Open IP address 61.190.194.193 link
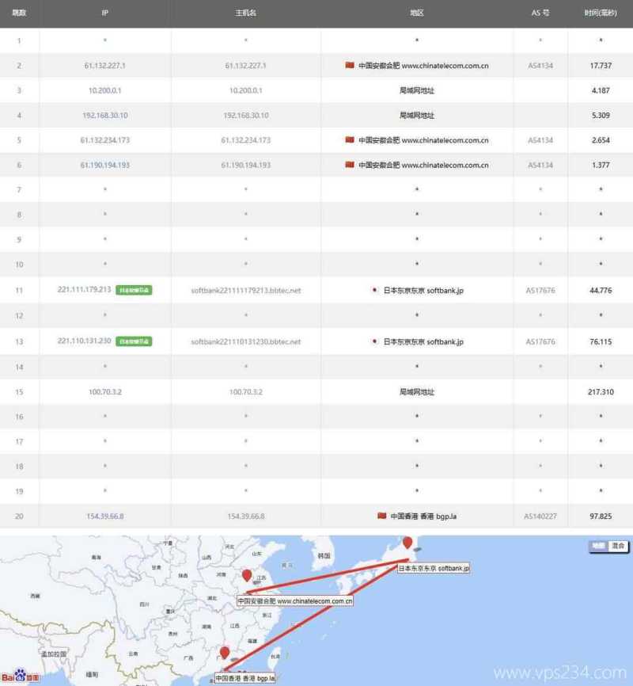 click(x=105, y=166)
